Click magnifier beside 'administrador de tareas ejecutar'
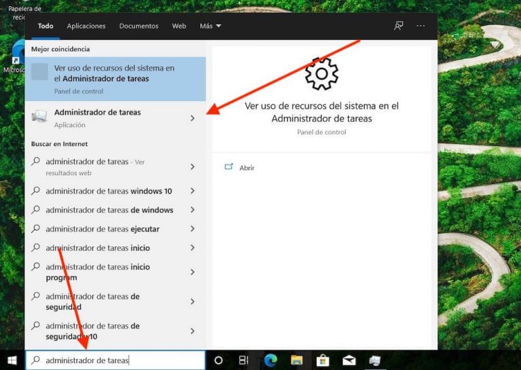 click(x=35, y=229)
